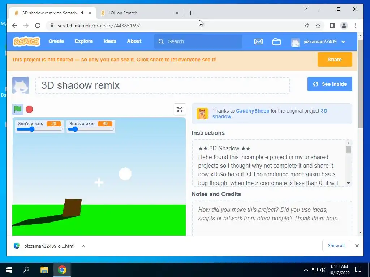
Task: Open the CauchySheep profile link
Action: pos(253,111)
